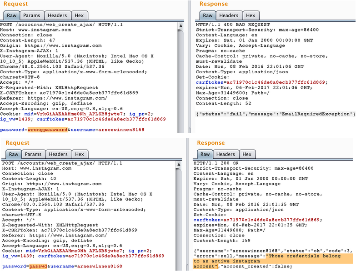Click 'Pragma: no-cache' in bottom response
This screenshot has width=356, height=272.
click(217, 189)
